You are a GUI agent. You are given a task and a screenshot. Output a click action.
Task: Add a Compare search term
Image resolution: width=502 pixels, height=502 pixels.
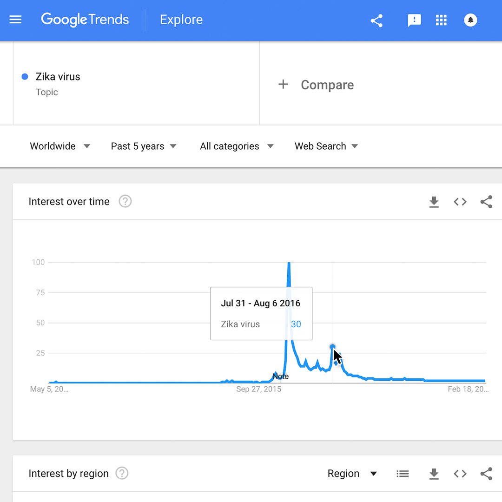click(x=316, y=85)
